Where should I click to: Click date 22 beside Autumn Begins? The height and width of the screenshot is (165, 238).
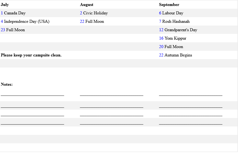[161, 55]
